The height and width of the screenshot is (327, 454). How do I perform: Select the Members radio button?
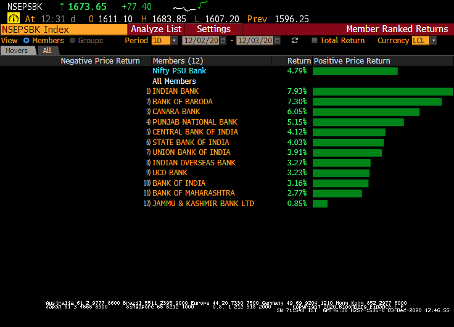coord(27,41)
